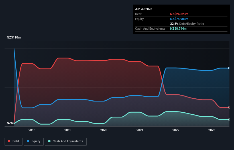Click the 2022 axis label

pyautogui.click(x=176, y=130)
